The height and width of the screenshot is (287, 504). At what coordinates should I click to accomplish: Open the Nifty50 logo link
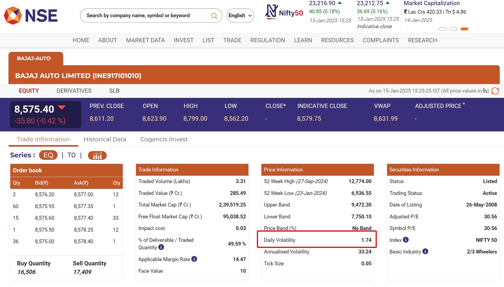click(284, 12)
